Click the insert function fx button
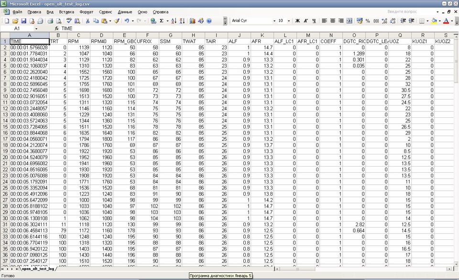Image resolution: width=459 pixels, height=280 pixels. [x=56, y=28]
